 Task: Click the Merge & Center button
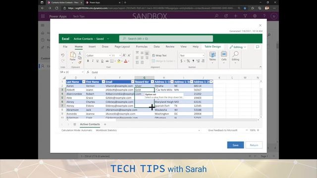(x=163, y=61)
